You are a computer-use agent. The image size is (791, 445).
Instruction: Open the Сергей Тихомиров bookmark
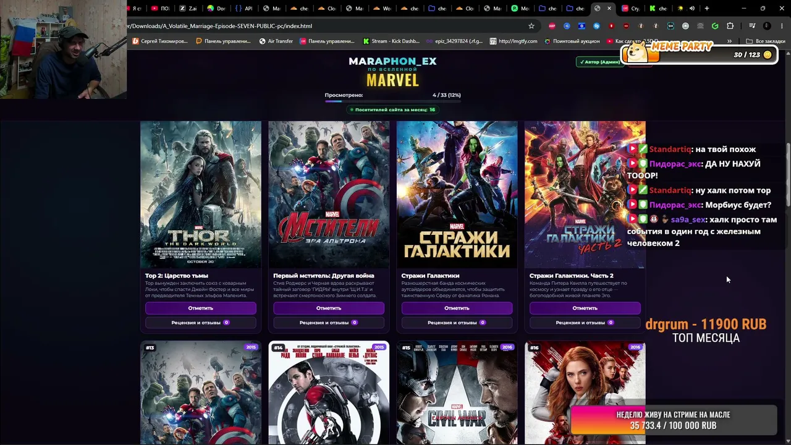tap(160, 41)
